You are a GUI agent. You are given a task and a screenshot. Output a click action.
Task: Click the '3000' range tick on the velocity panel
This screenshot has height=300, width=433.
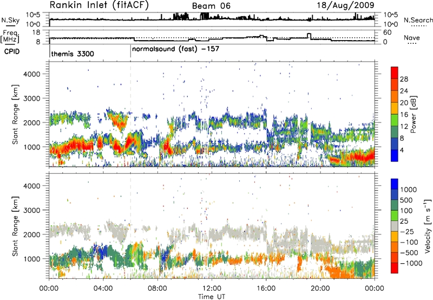tap(31, 210)
